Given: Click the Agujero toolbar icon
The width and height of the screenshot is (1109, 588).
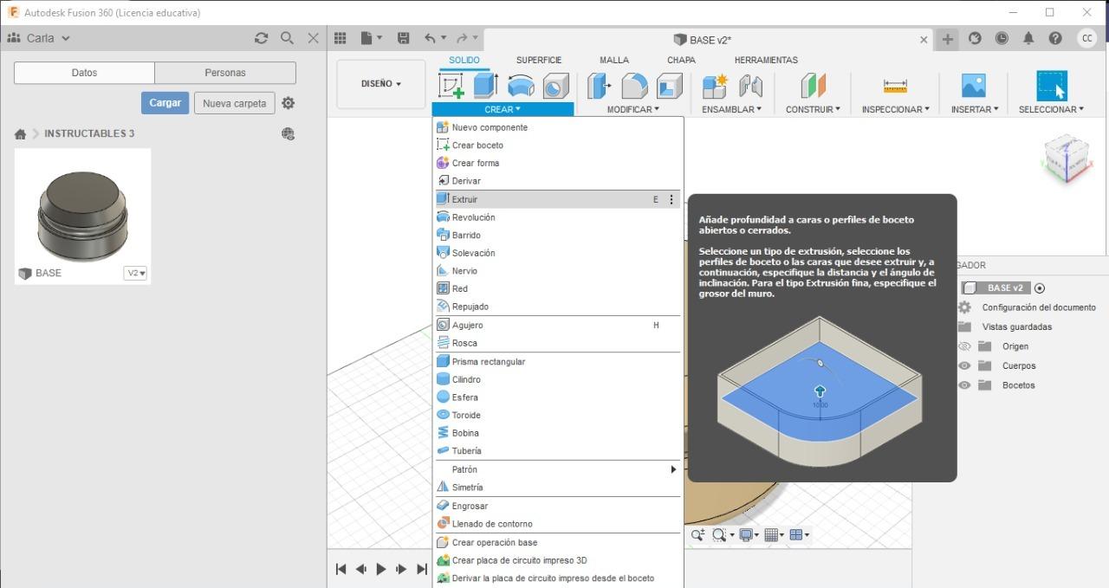Looking at the screenshot, I should coord(555,86).
